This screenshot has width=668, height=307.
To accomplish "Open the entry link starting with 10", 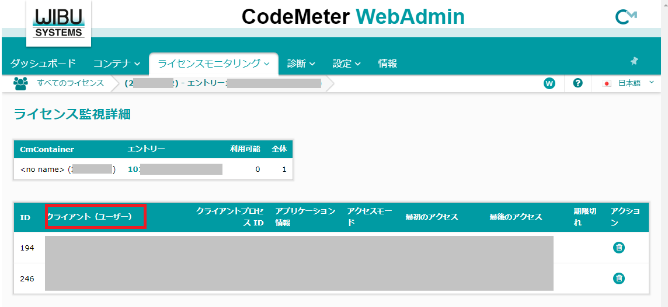I will [175, 170].
